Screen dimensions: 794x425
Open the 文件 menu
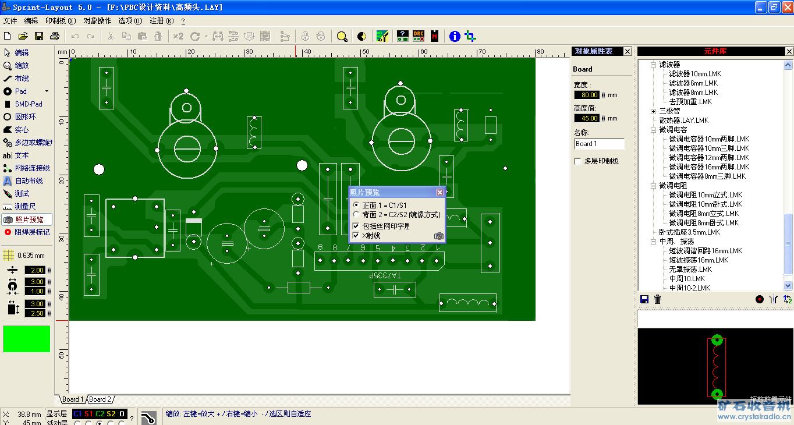click(10, 20)
